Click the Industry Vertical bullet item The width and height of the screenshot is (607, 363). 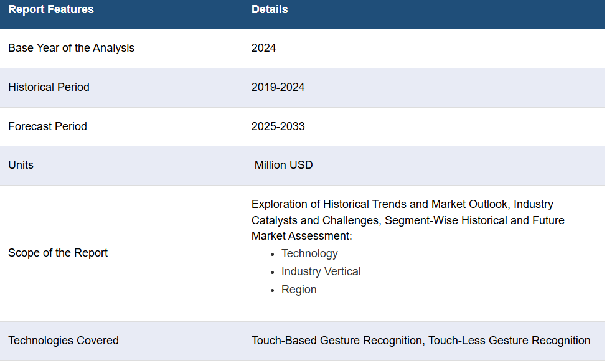[x=321, y=271]
